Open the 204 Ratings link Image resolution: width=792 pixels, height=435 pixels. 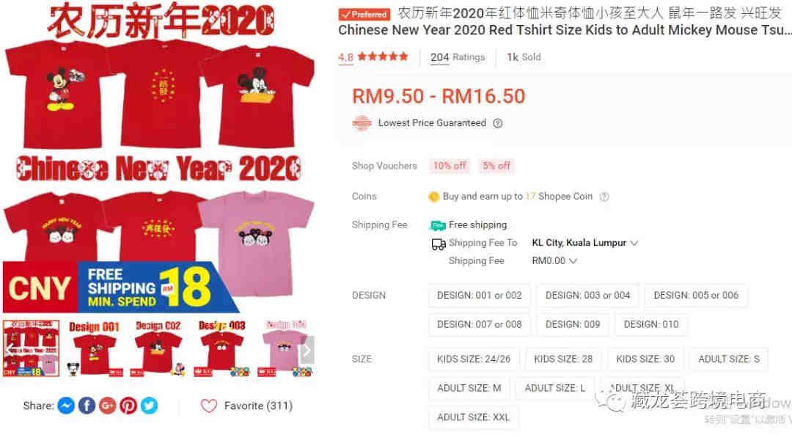(457, 58)
